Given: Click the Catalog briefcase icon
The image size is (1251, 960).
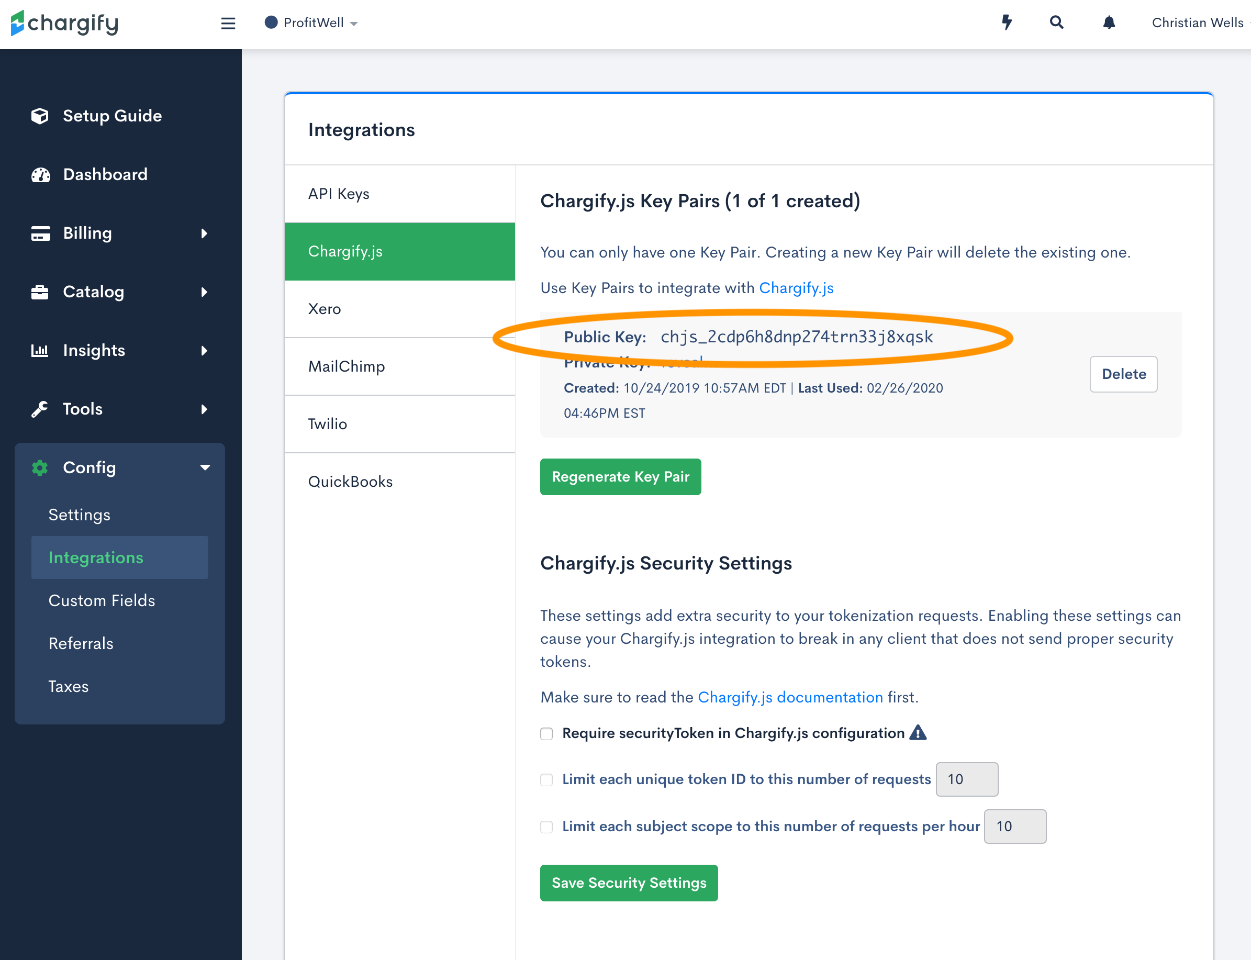Looking at the screenshot, I should [x=39, y=292].
